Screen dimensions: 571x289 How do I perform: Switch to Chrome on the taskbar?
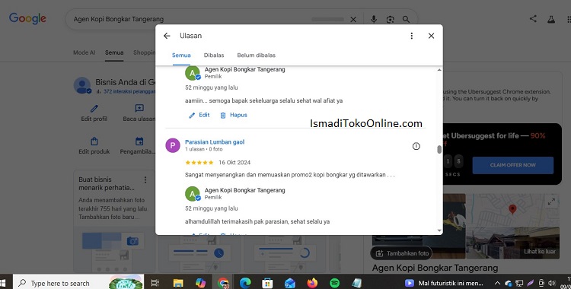(223, 283)
